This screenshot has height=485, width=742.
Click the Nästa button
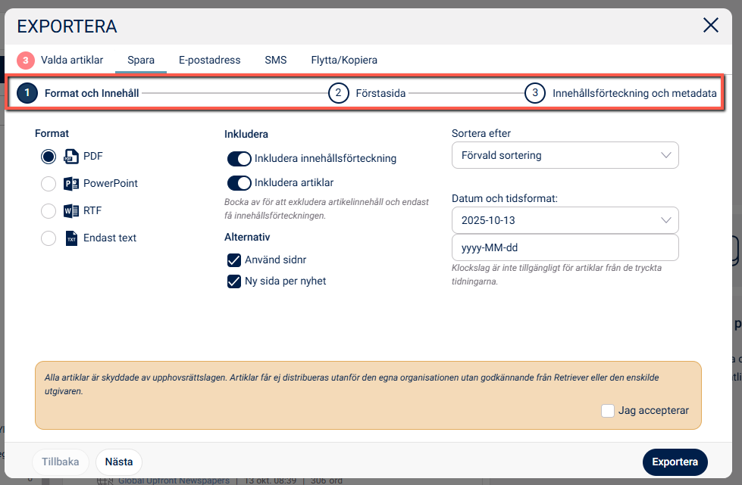(119, 462)
